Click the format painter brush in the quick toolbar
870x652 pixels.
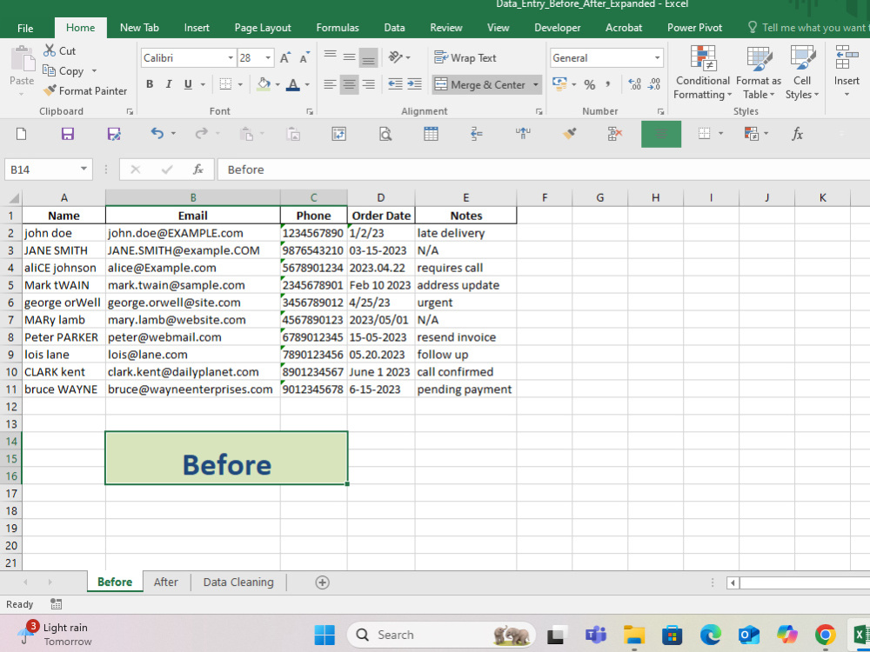[x=569, y=134]
